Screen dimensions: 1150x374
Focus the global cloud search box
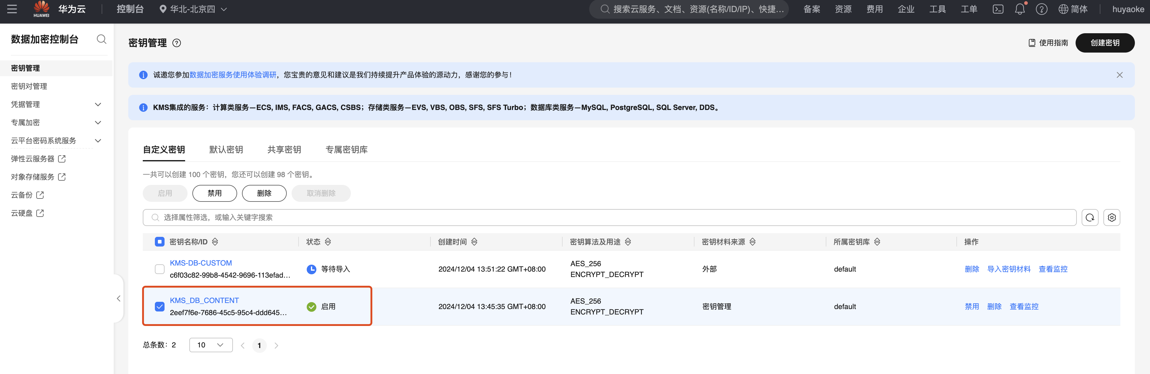pos(689,9)
